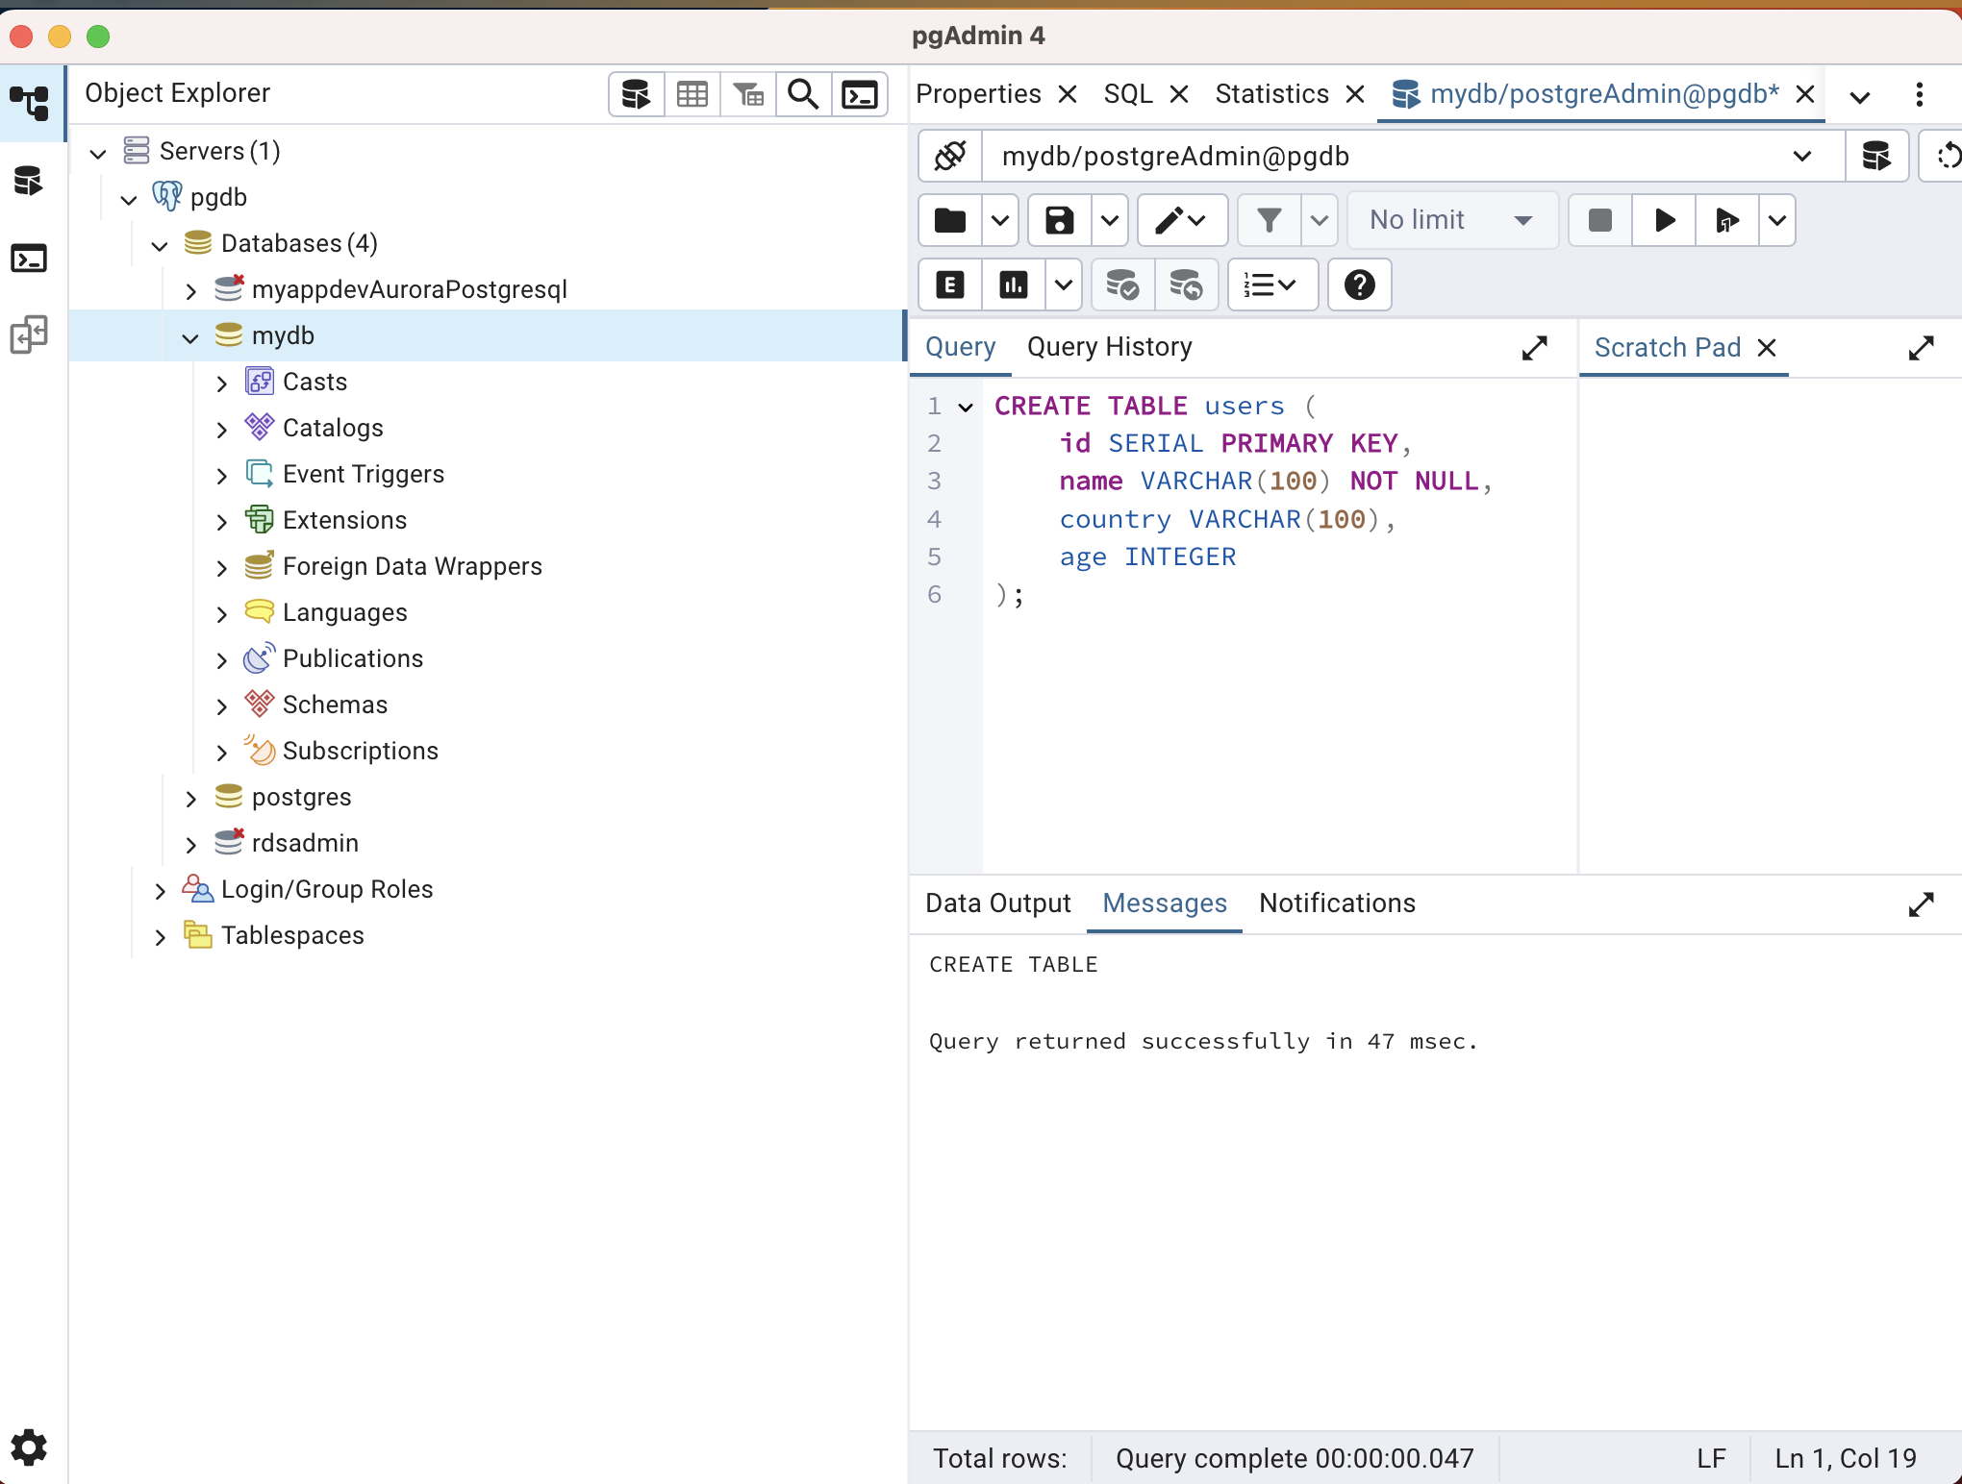Click the Explain Analyze icon
The height and width of the screenshot is (1484, 1962).
tap(1014, 285)
